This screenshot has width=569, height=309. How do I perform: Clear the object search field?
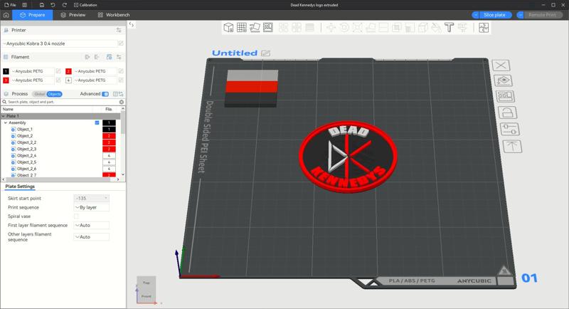(x=122, y=102)
